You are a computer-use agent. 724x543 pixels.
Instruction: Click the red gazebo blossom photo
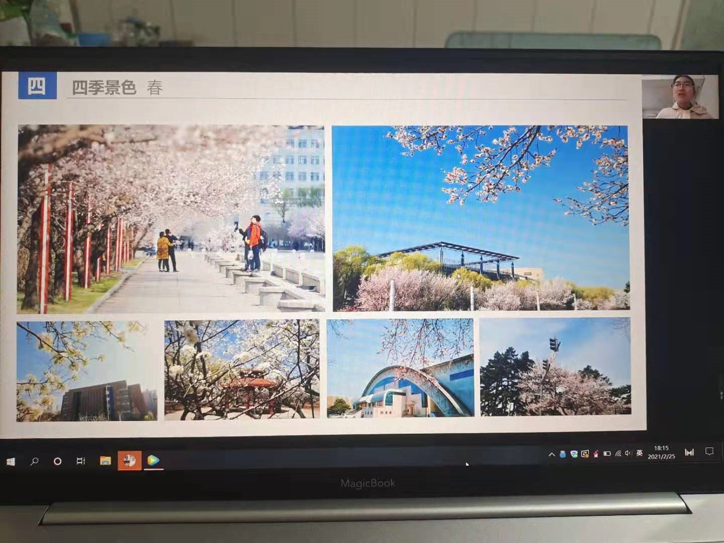[242, 370]
